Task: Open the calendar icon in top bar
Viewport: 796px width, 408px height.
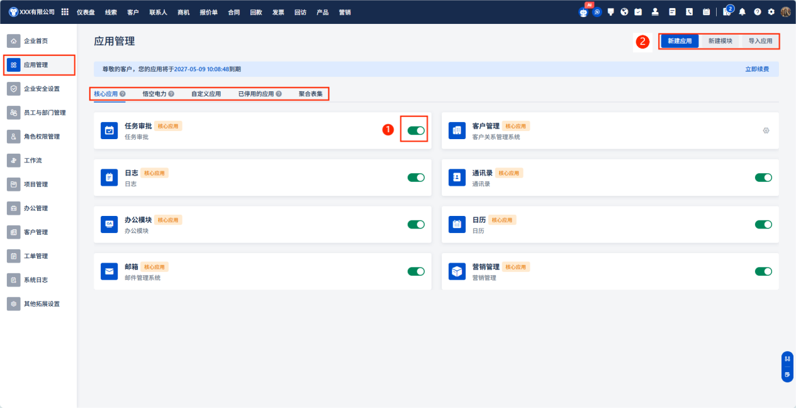Action: click(x=706, y=12)
